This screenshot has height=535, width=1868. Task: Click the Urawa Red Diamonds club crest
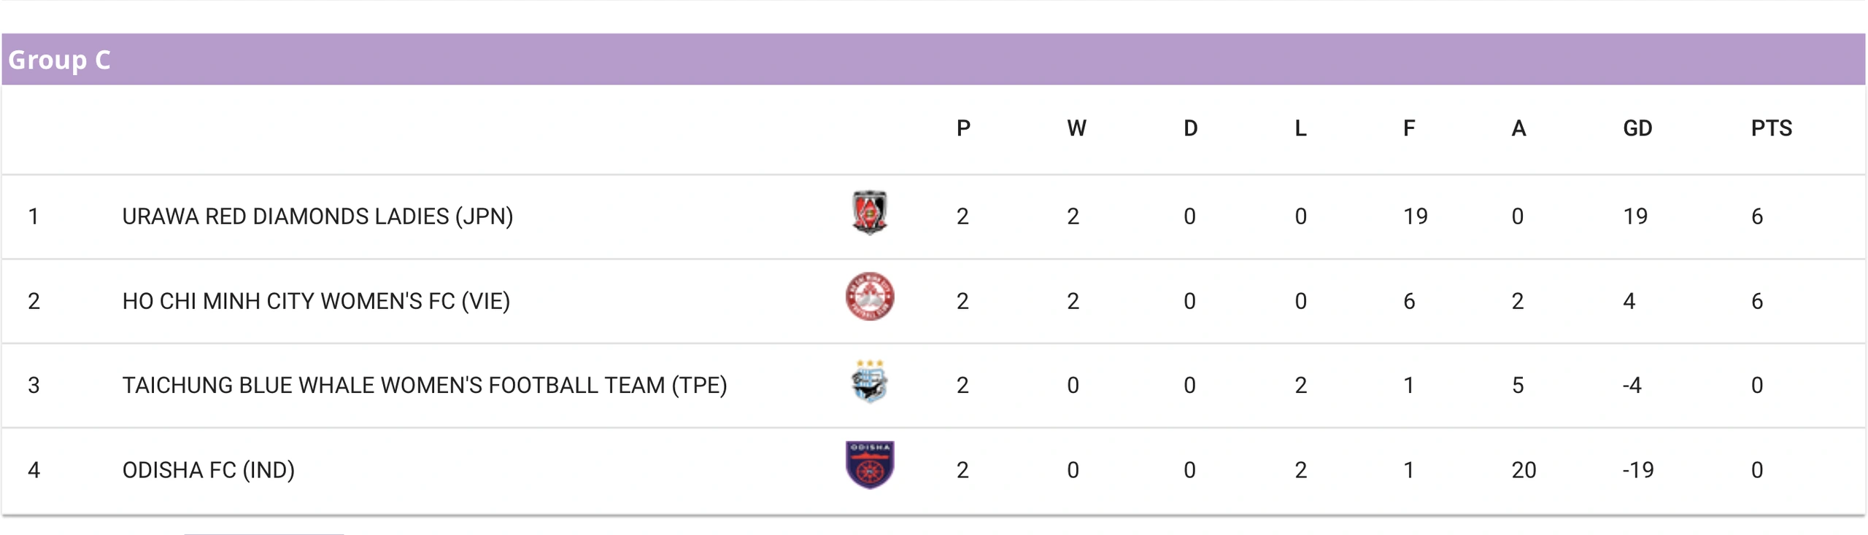coord(869,213)
